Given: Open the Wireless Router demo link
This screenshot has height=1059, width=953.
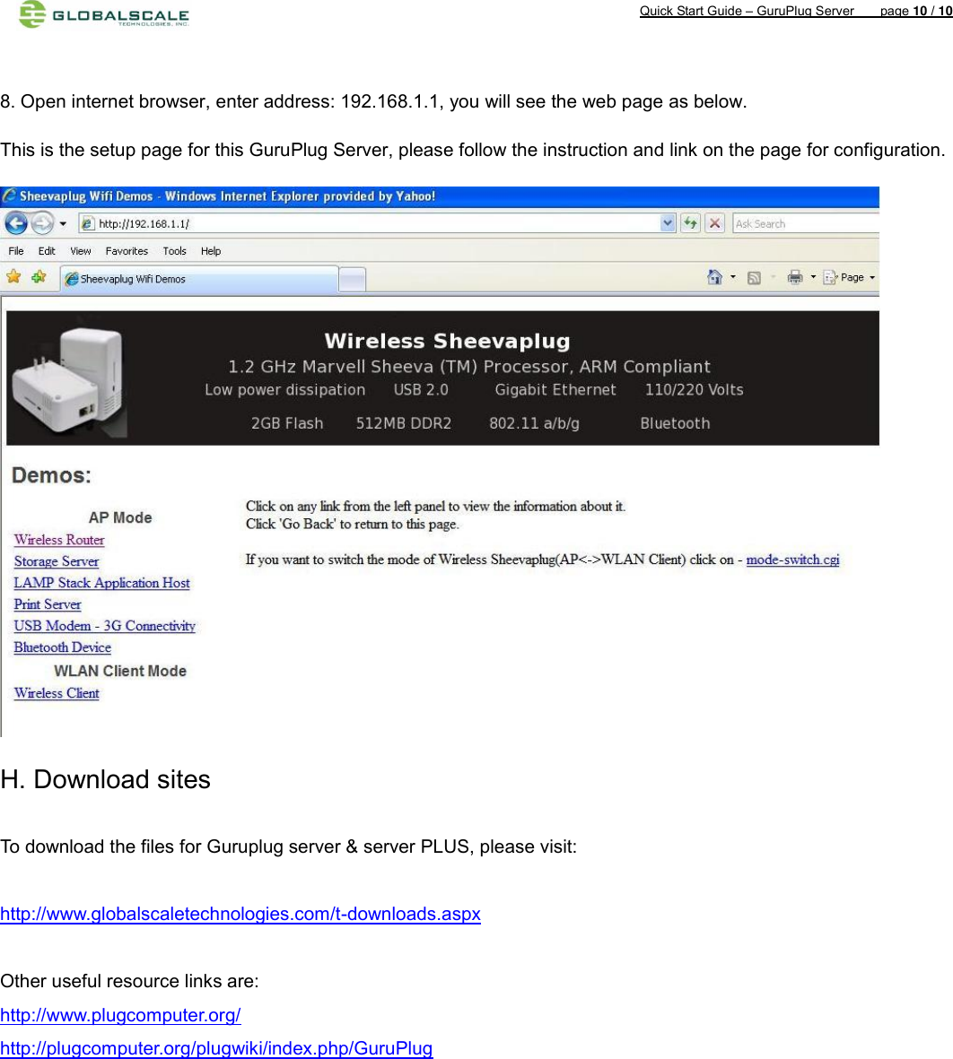Looking at the screenshot, I should coord(59,541).
